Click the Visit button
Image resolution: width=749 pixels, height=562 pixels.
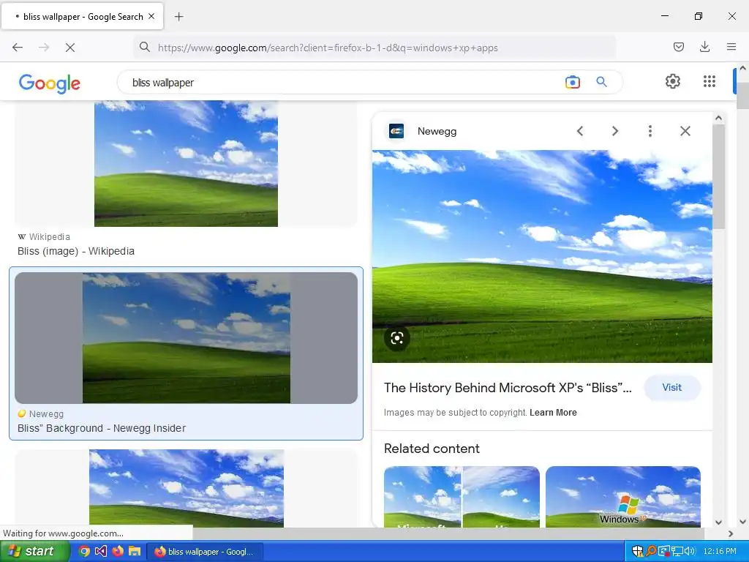click(671, 388)
